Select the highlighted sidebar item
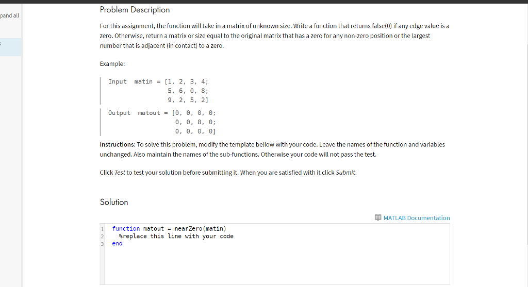Image resolution: width=528 pixels, height=287 pixels. (11, 47)
